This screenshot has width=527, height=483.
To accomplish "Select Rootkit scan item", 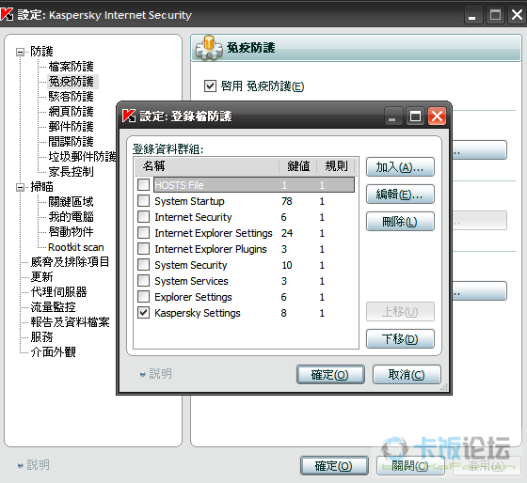I will click(76, 247).
